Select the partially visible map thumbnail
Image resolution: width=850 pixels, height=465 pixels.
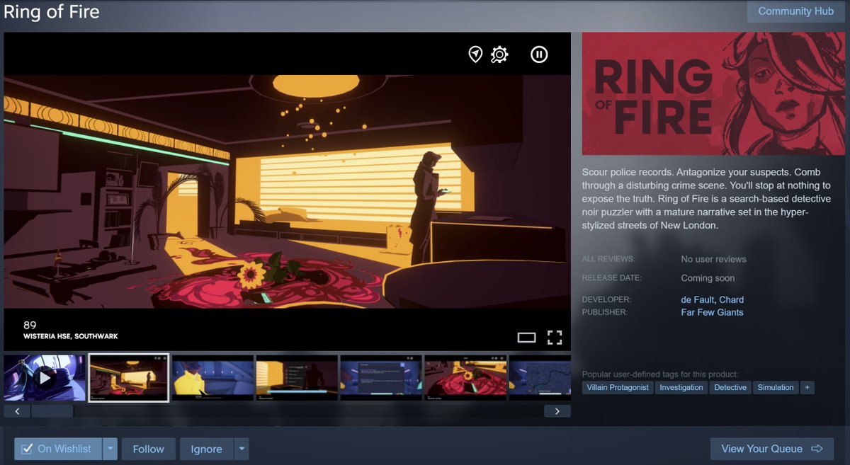click(540, 378)
